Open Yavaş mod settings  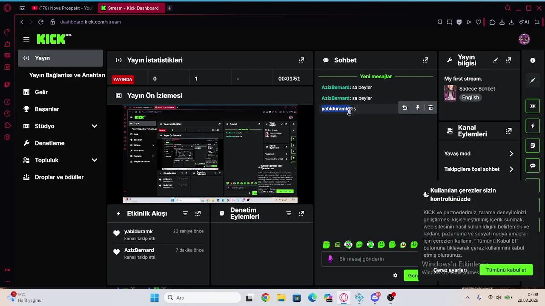point(479,153)
